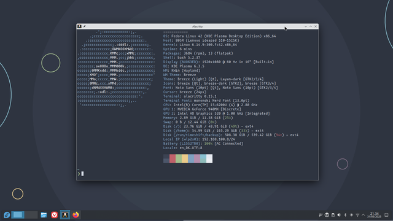Screen dimensions: 393x221
Task: Click the green color block in the palette
Action: tap(179, 158)
